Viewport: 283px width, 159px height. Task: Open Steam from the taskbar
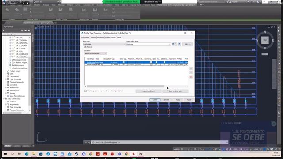(x=76, y=154)
